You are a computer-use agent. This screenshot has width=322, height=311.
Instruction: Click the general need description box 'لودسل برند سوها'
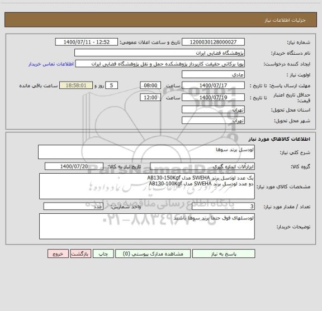[x=146, y=152]
